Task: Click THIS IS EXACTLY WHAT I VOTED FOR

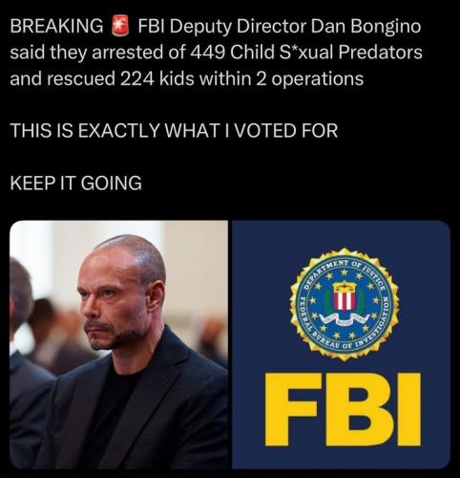Action: coord(174,131)
